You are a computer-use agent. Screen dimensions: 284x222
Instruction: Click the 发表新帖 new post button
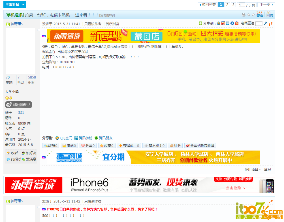click(x=12, y=5)
